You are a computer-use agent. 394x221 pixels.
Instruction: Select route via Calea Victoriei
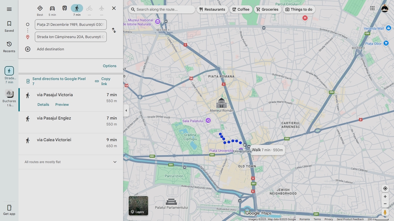[71, 144]
